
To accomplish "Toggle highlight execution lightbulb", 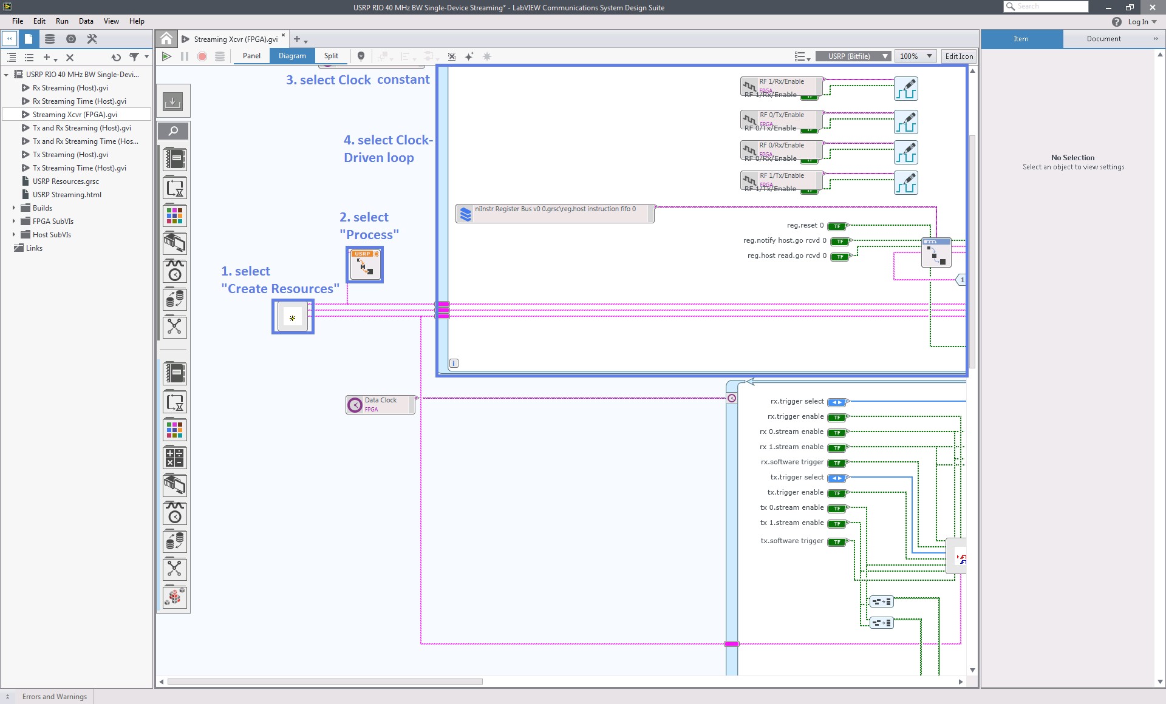I will [x=361, y=56].
